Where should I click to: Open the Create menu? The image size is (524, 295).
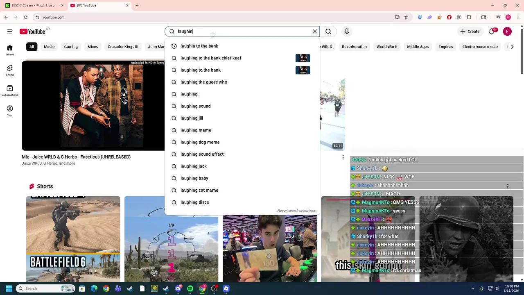(470, 32)
